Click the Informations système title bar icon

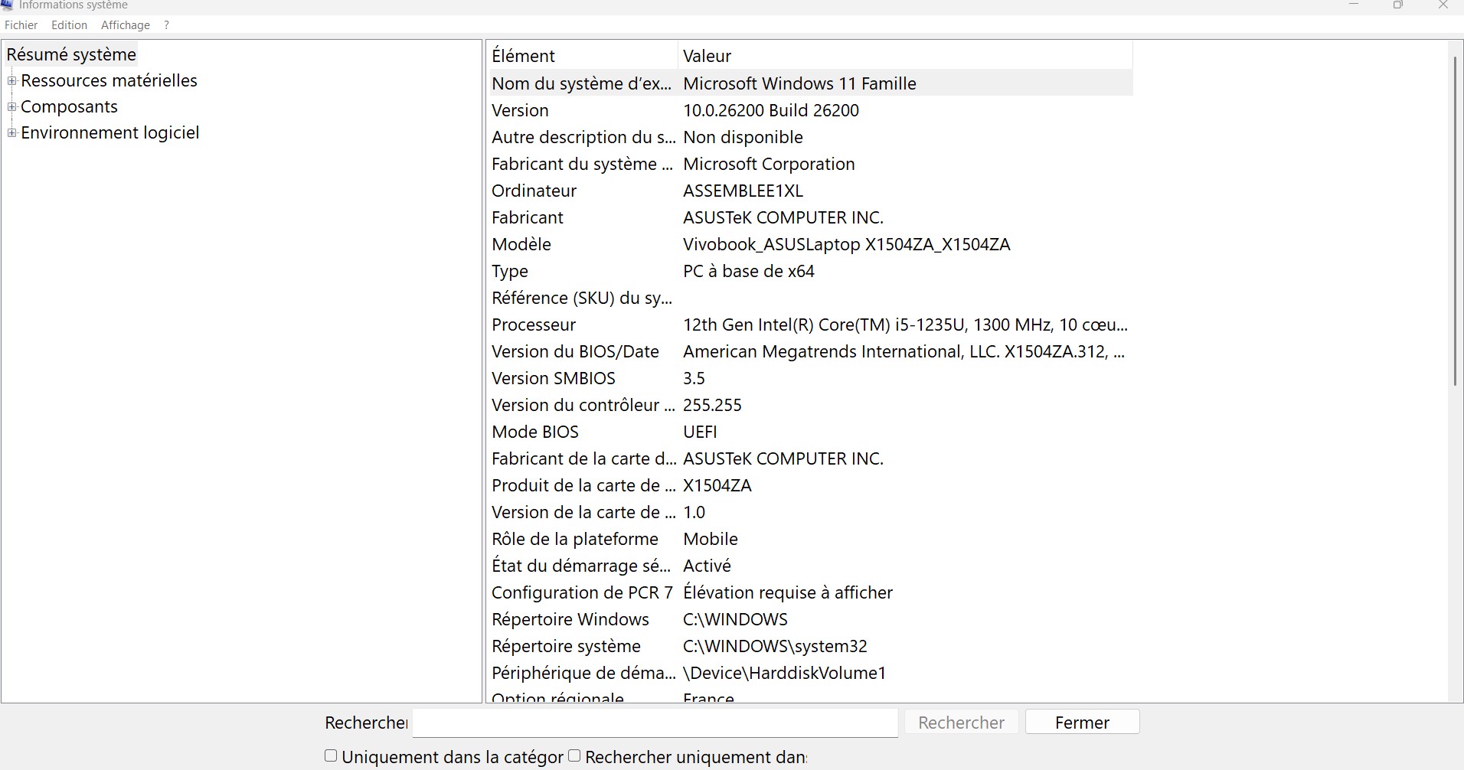pos(7,5)
